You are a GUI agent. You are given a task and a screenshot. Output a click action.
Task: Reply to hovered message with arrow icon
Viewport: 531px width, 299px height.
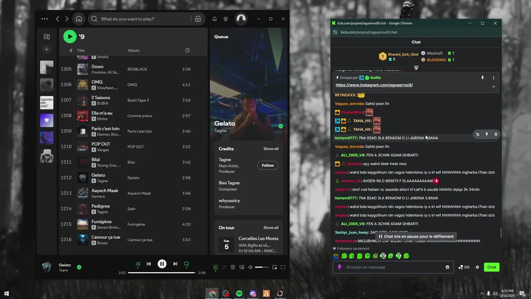pyautogui.click(x=477, y=134)
